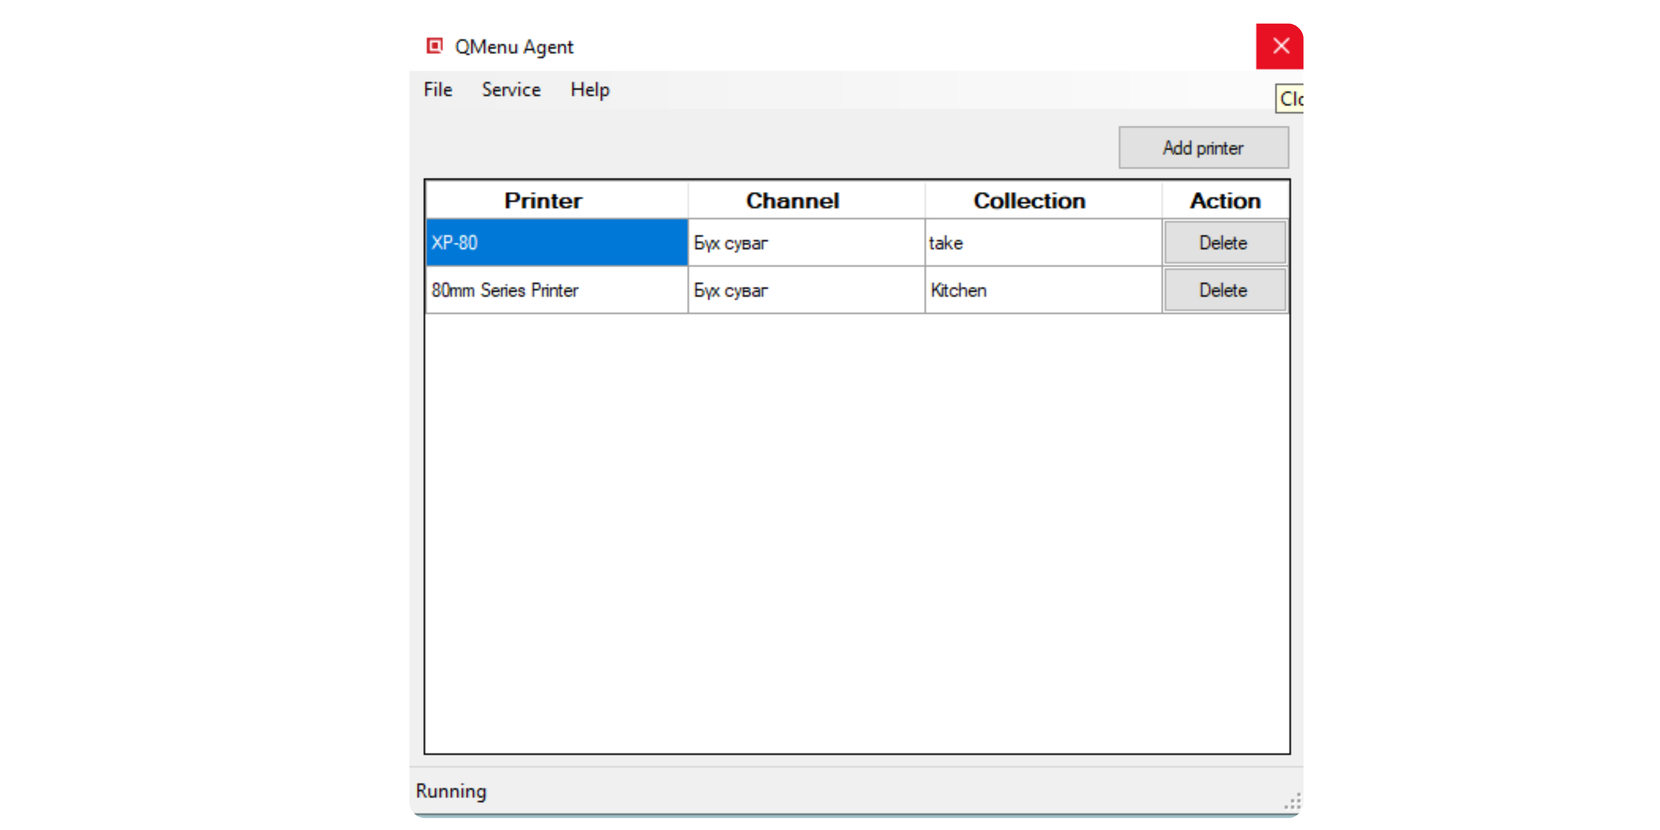
Task: Delete the 80mm Series Printer row
Action: pos(1224,290)
